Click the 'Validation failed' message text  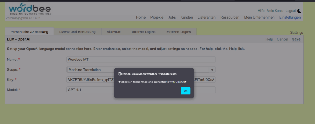pos(153,82)
